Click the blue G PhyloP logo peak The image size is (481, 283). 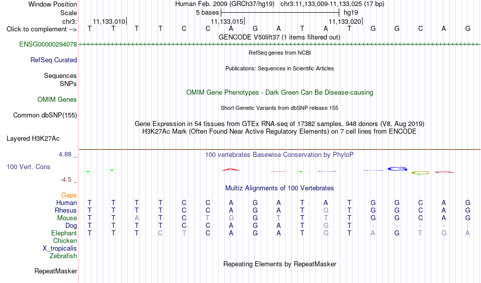tap(397, 169)
